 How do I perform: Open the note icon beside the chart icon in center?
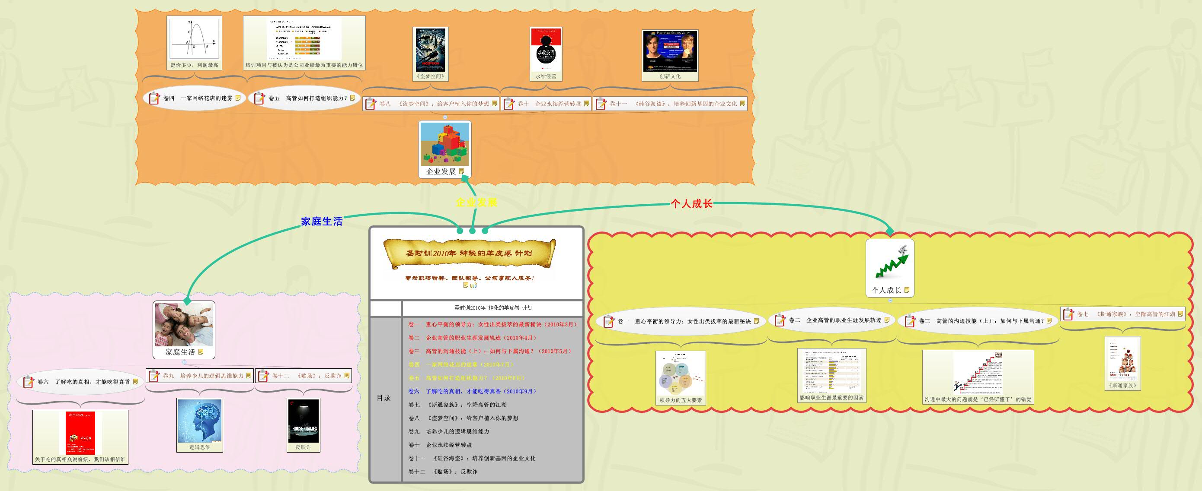466,285
